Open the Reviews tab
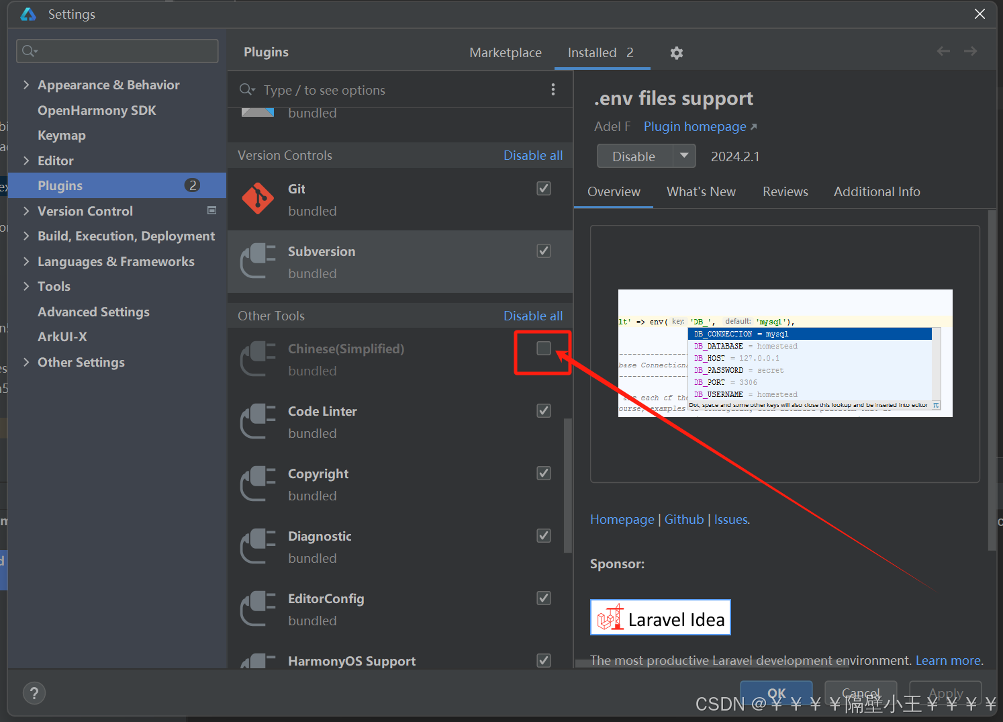The width and height of the screenshot is (1003, 722). 785,191
